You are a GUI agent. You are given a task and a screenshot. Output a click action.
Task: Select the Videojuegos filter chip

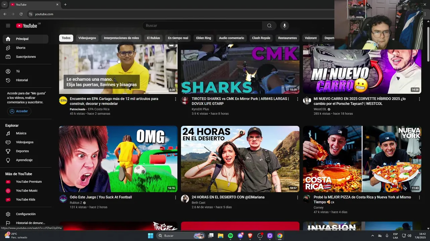coord(87,38)
